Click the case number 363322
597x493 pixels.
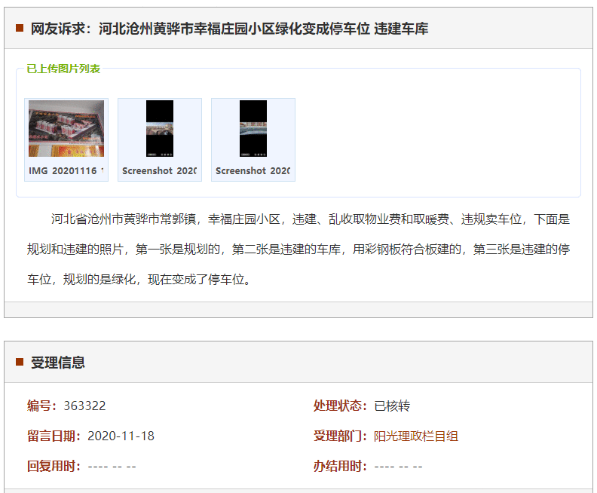tap(84, 406)
